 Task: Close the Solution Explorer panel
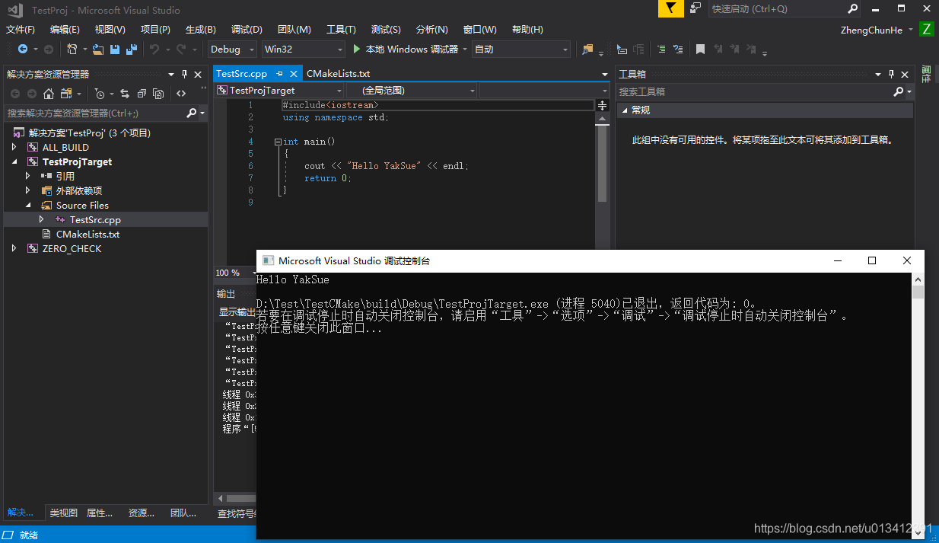pyautogui.click(x=197, y=74)
